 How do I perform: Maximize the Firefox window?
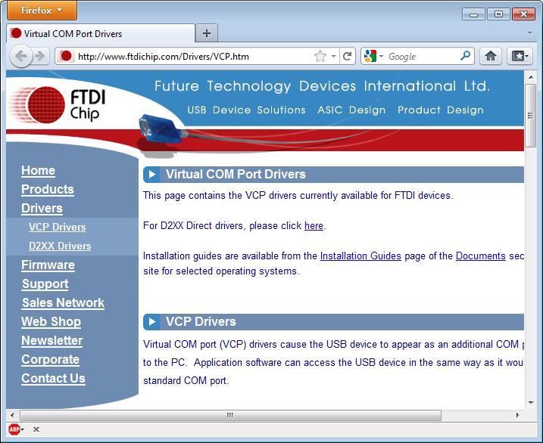(x=498, y=14)
